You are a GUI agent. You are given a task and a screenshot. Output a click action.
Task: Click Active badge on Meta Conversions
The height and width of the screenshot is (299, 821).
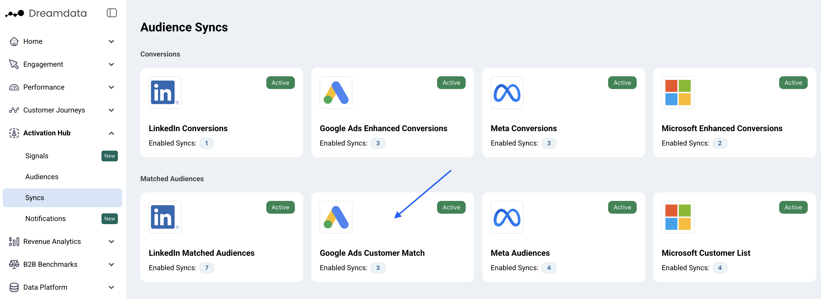pos(623,83)
